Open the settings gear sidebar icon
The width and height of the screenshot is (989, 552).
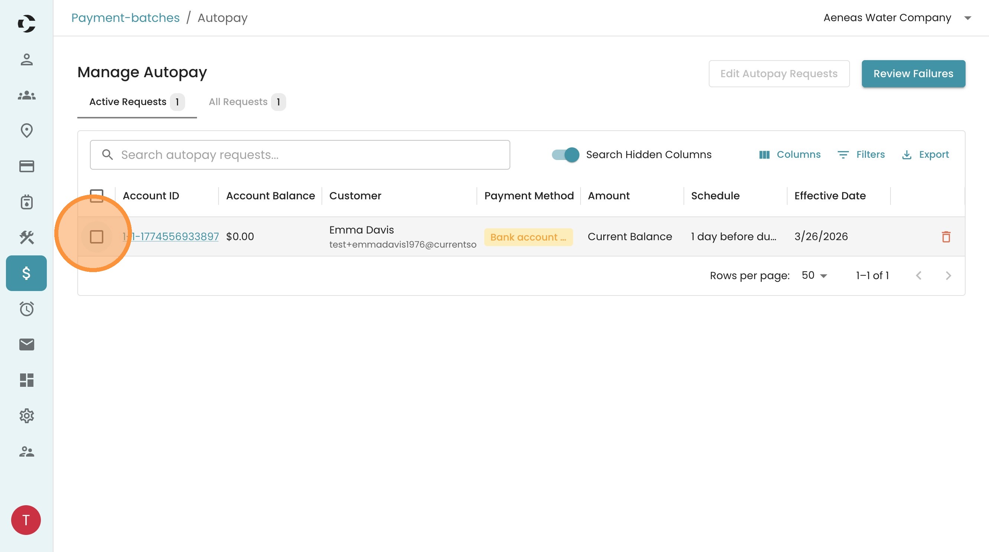coord(26,415)
